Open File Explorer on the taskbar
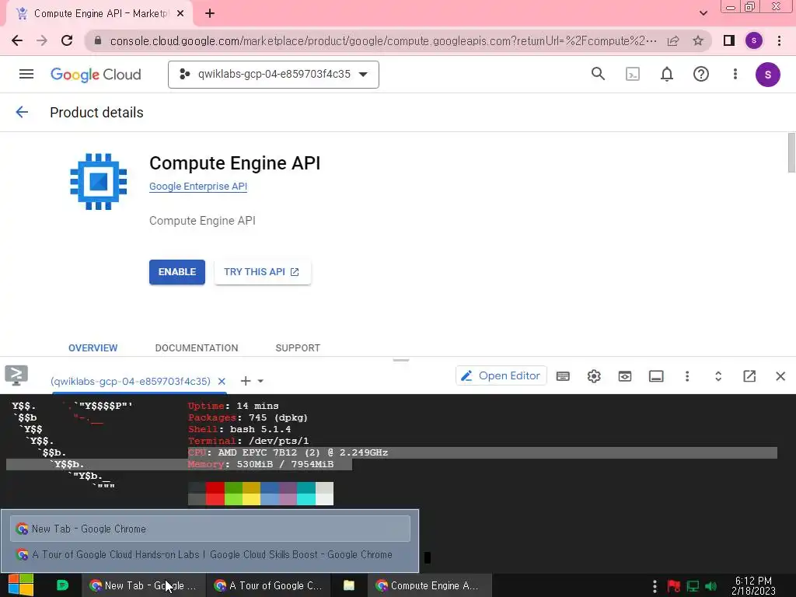 point(349,585)
